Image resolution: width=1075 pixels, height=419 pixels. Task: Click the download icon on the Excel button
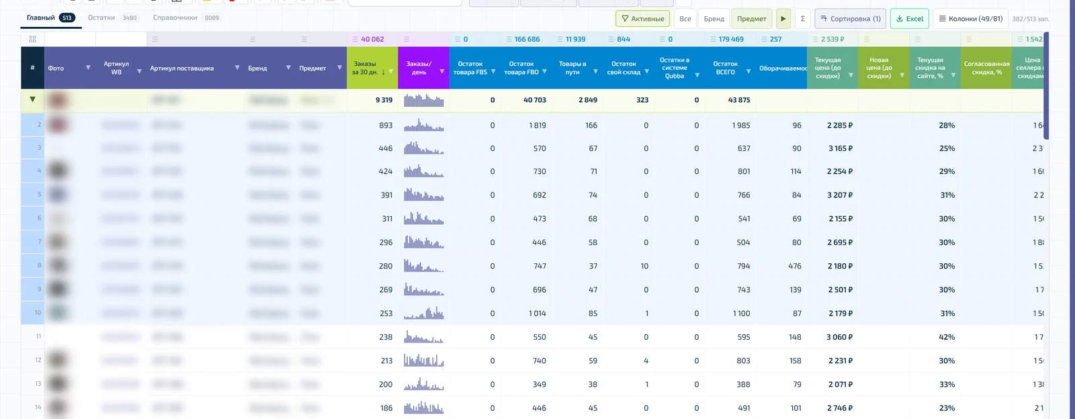[900, 19]
